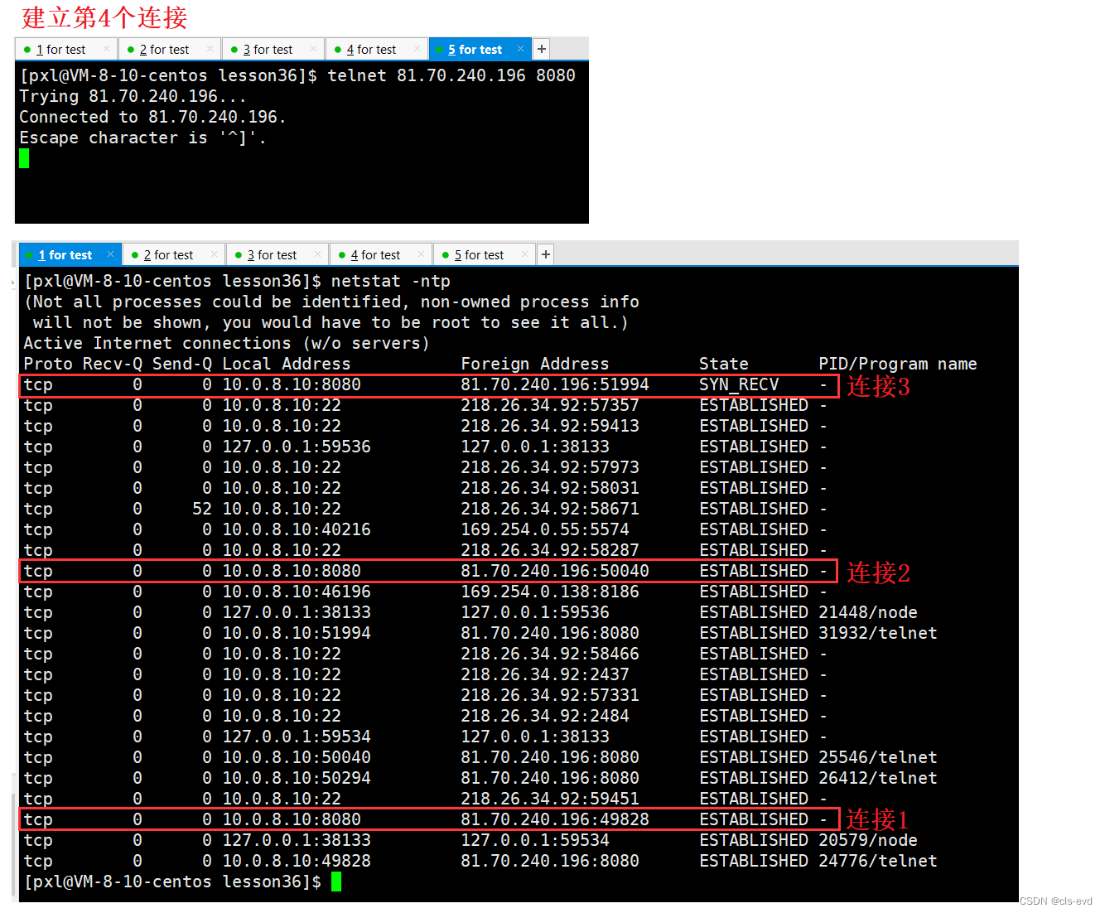The height and width of the screenshot is (913, 1105).
Task: Click '24776/telnet' program entry
Action: click(x=878, y=861)
